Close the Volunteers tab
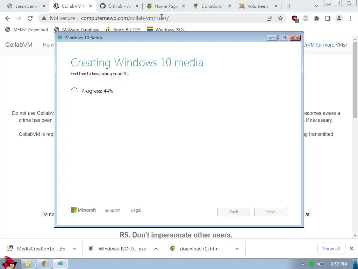Viewport: 358px width, 269px height. click(x=276, y=6)
